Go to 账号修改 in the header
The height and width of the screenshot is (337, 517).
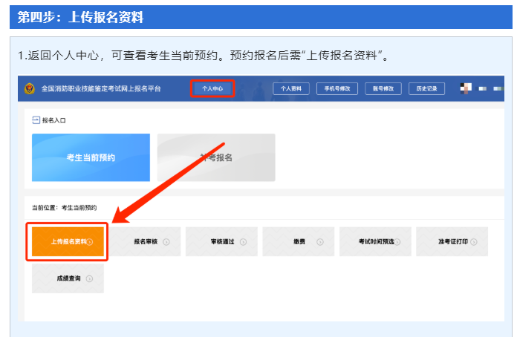[383, 88]
